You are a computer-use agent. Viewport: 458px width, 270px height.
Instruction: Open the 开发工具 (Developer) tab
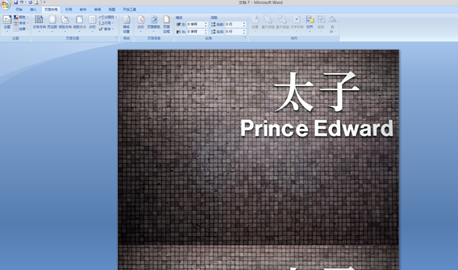(x=129, y=10)
